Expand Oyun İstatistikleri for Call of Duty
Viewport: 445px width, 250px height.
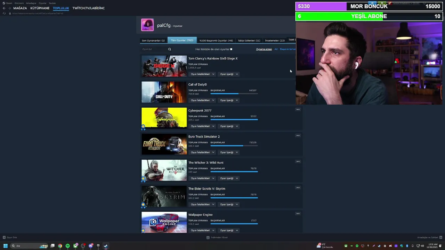point(202,100)
